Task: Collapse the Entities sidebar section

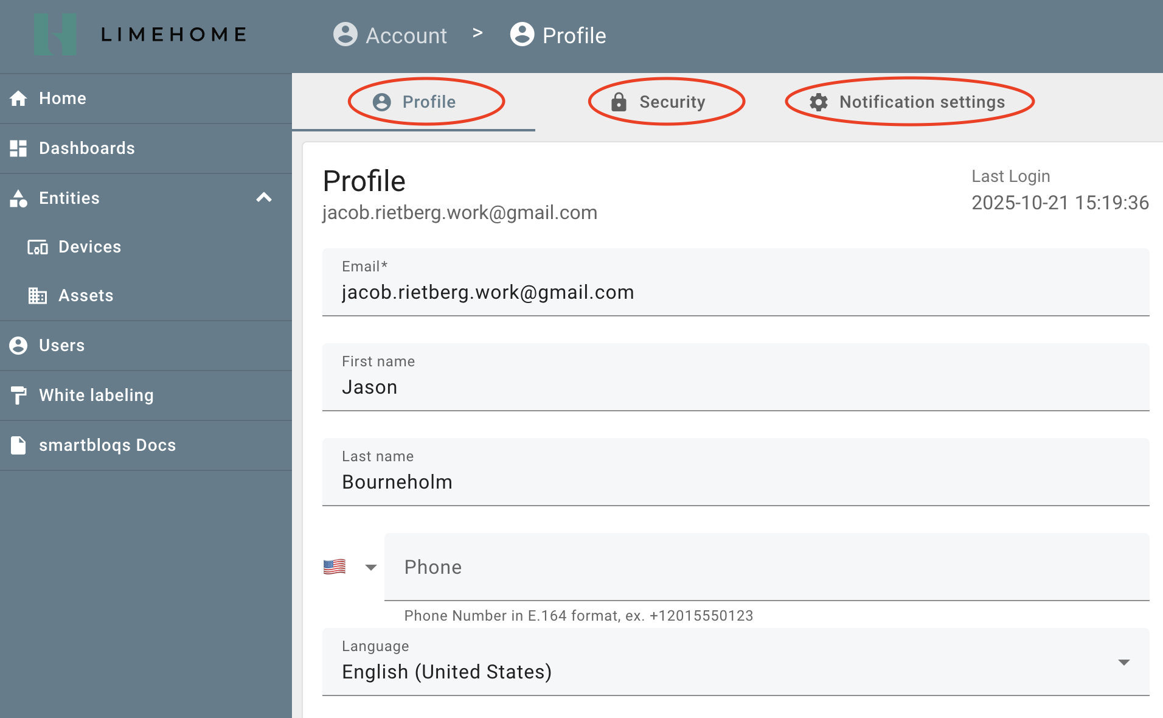Action: point(264,198)
